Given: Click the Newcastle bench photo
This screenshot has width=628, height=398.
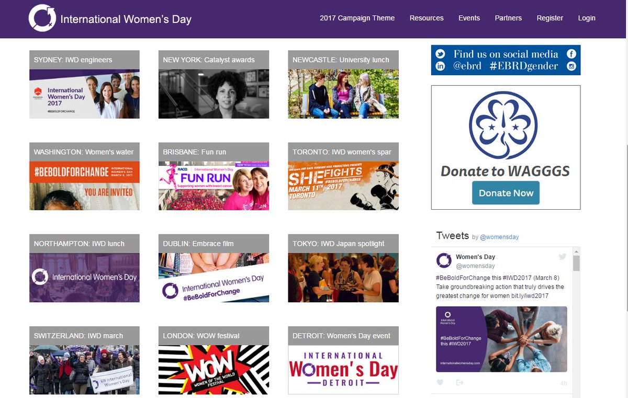Looking at the screenshot, I should (x=343, y=94).
